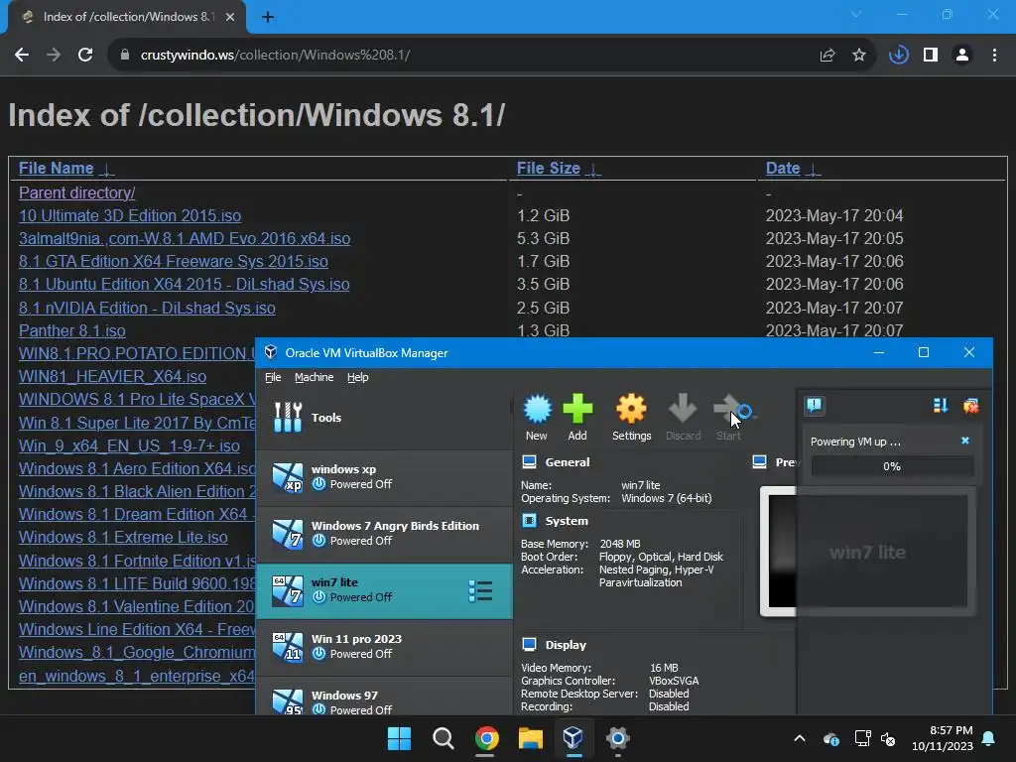
Task: Click notification center icon in VirtualBox
Action: point(815,406)
